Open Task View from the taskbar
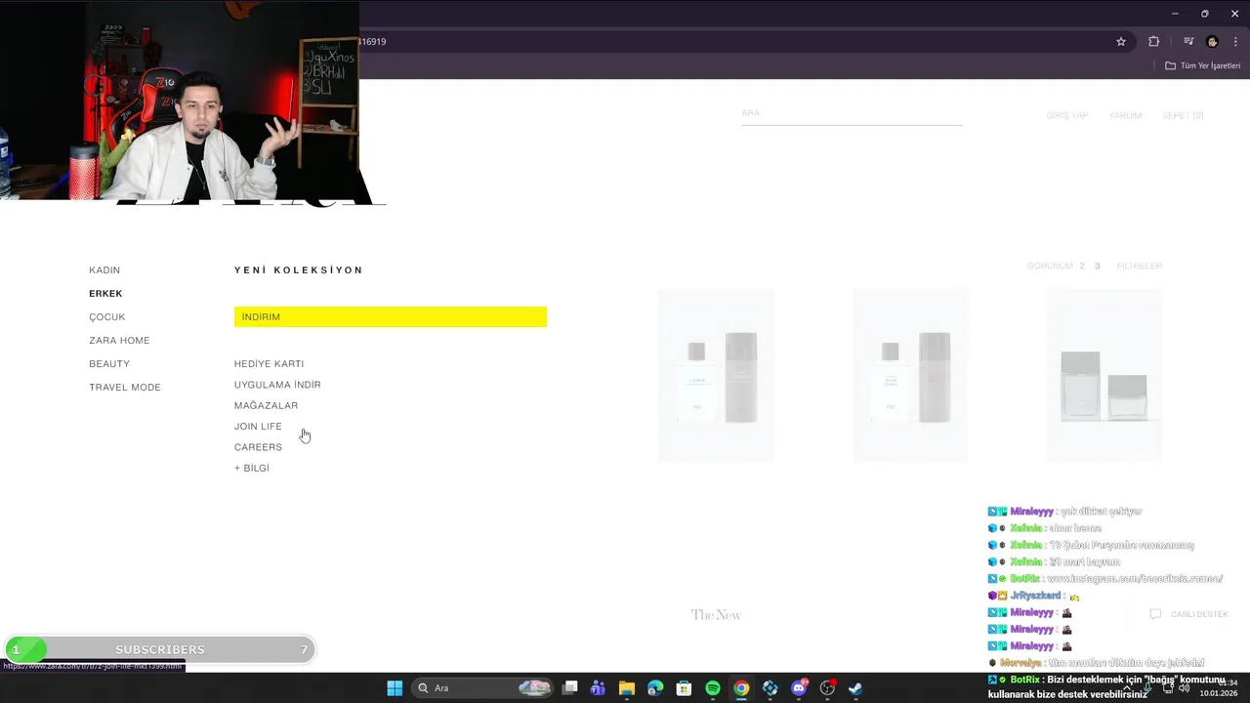The image size is (1250, 703). point(570,688)
